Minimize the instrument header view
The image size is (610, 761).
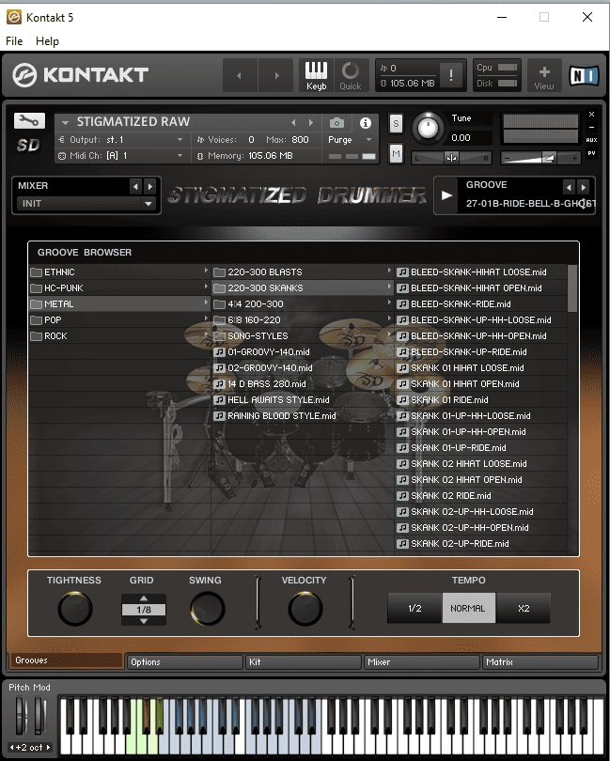pyautogui.click(x=591, y=127)
